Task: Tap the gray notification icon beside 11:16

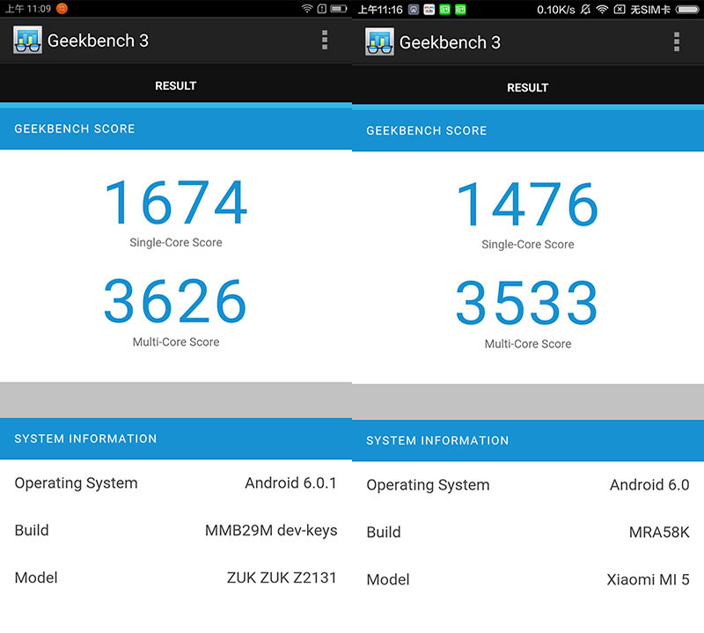Action: click(x=414, y=10)
